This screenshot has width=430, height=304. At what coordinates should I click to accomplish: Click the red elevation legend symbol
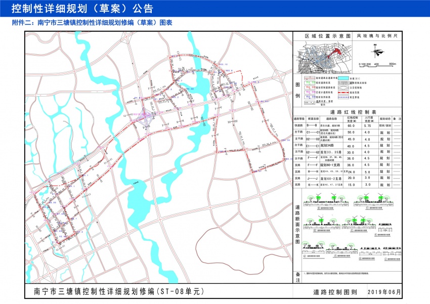(x=309, y=88)
